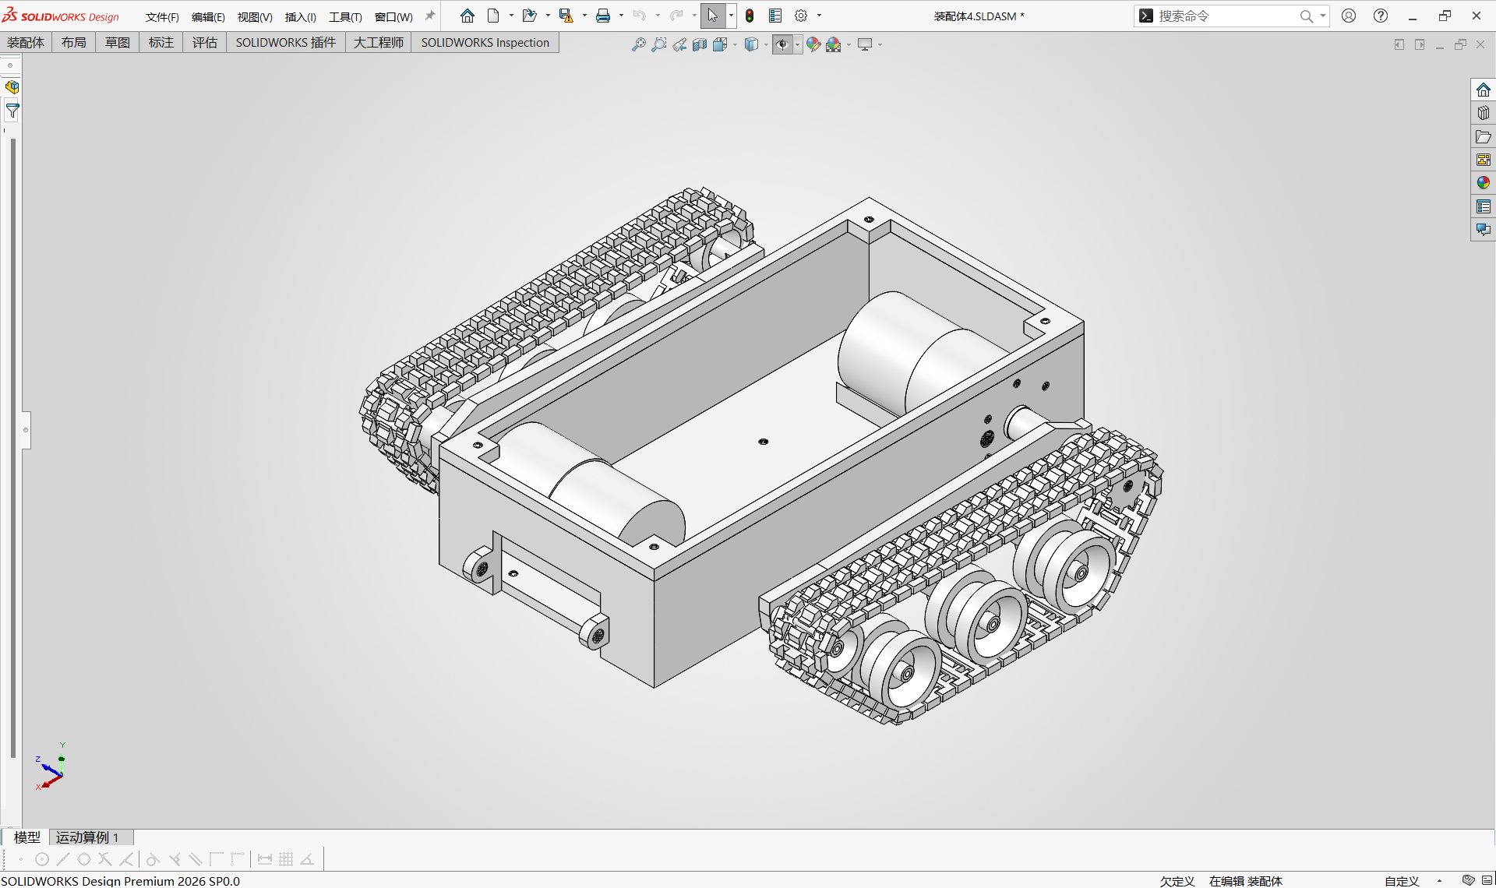Screen dimensions: 1496x888
Task: Open the Design Library icon in the task pane
Action: 1484,113
